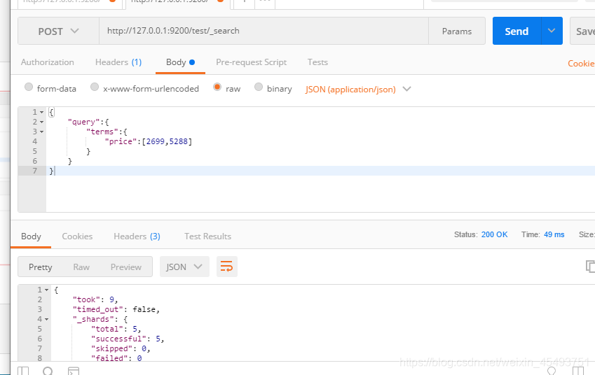Click the blue Send button

(x=517, y=31)
